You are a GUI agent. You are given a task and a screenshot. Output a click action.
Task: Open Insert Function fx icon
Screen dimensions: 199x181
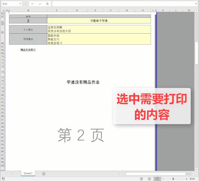48,4
